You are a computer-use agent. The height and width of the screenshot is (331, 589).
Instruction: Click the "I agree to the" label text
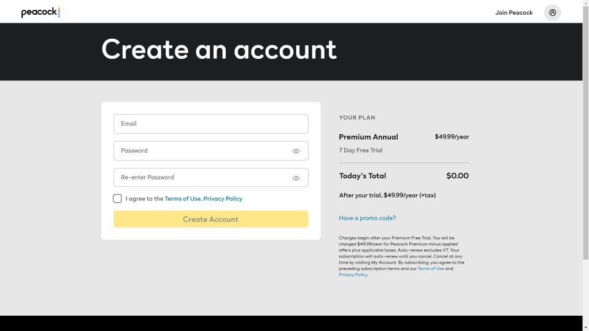(x=144, y=199)
